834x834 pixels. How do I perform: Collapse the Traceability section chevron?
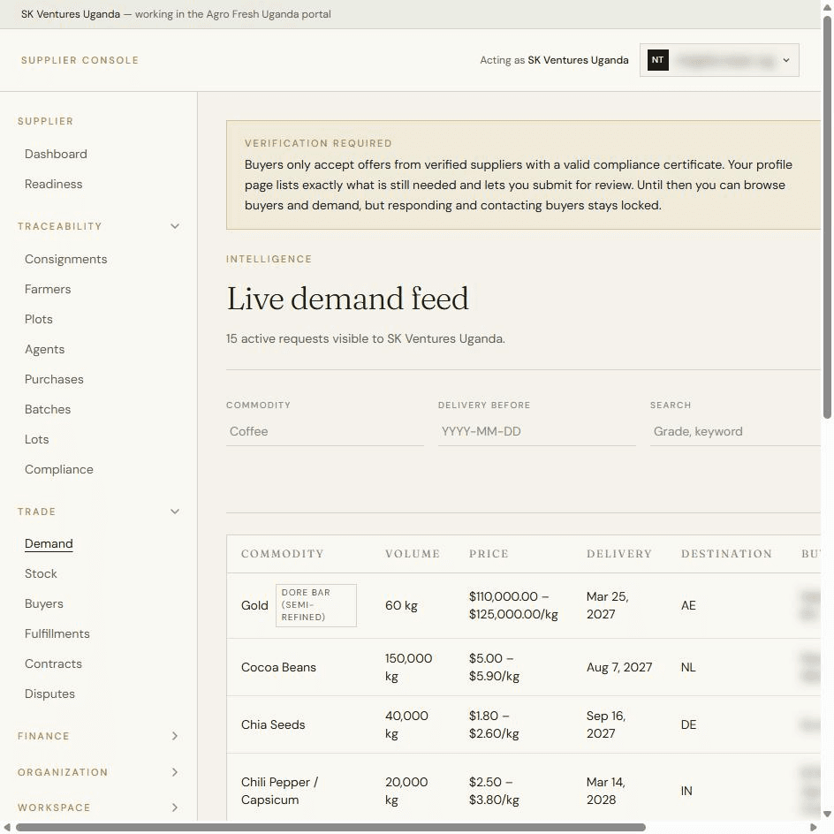(x=174, y=226)
